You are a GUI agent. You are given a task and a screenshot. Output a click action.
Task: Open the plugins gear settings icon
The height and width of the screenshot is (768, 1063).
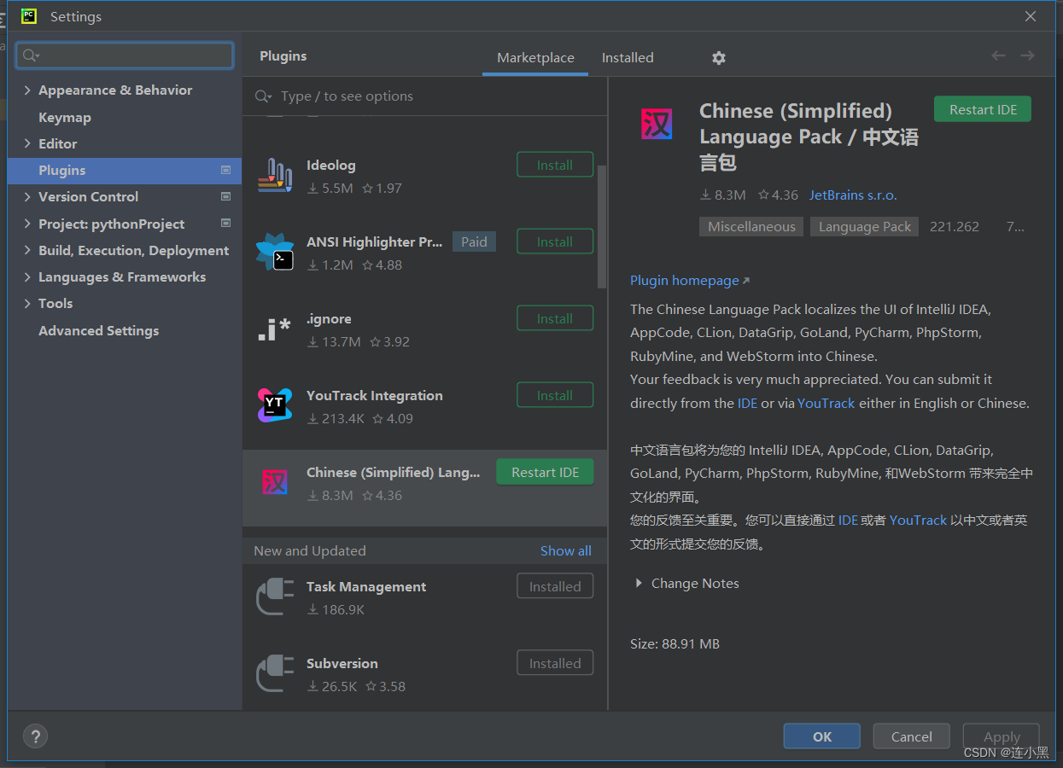tap(719, 58)
